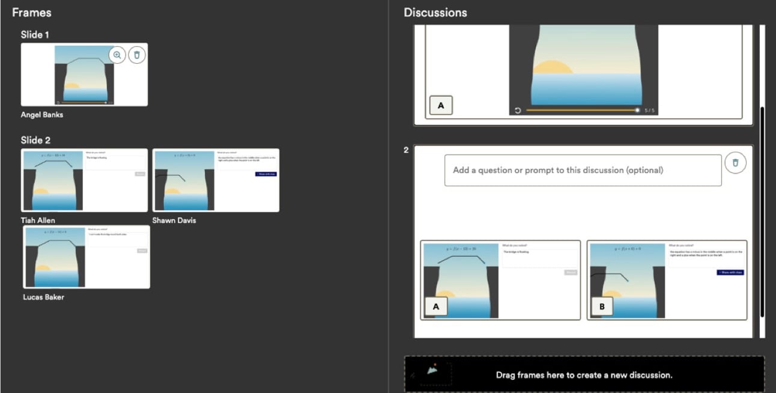Screen dimensions: 776x393
Task: Click the discussion prompt text field
Action: (583, 170)
